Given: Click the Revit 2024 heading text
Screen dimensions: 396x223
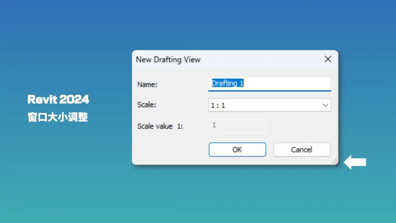Looking at the screenshot, I should [58, 99].
